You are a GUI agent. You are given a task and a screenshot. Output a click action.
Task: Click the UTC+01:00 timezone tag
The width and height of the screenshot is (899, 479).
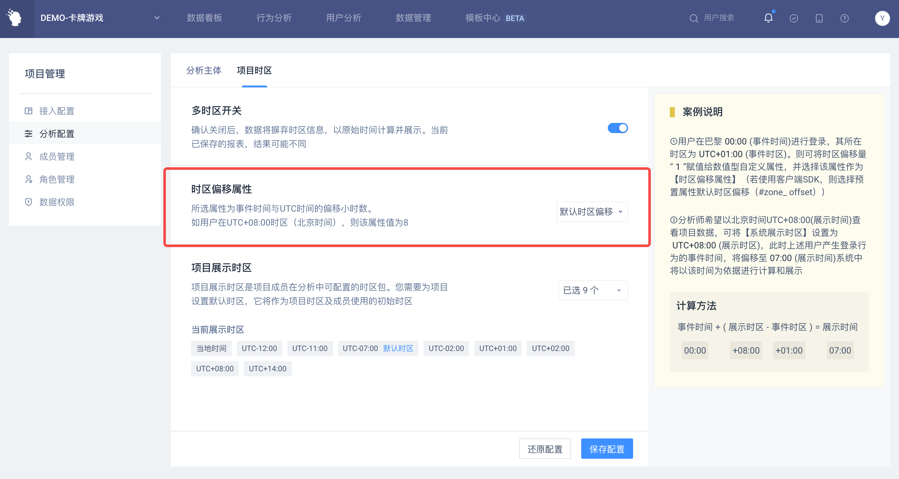coord(498,348)
